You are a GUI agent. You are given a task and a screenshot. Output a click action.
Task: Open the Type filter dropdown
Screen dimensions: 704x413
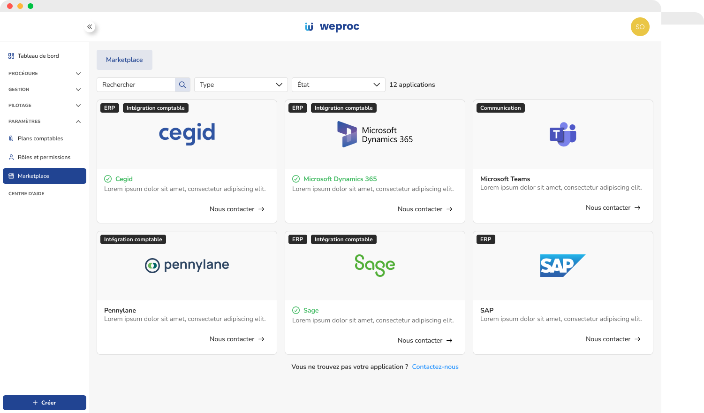[241, 84]
